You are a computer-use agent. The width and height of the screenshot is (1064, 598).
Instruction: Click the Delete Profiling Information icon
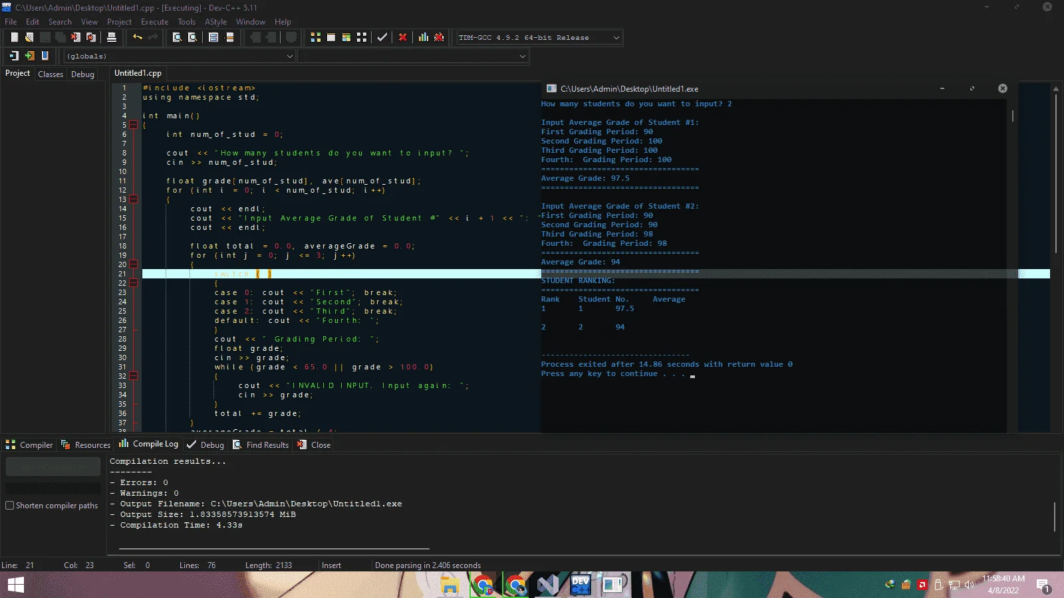pyautogui.click(x=439, y=37)
